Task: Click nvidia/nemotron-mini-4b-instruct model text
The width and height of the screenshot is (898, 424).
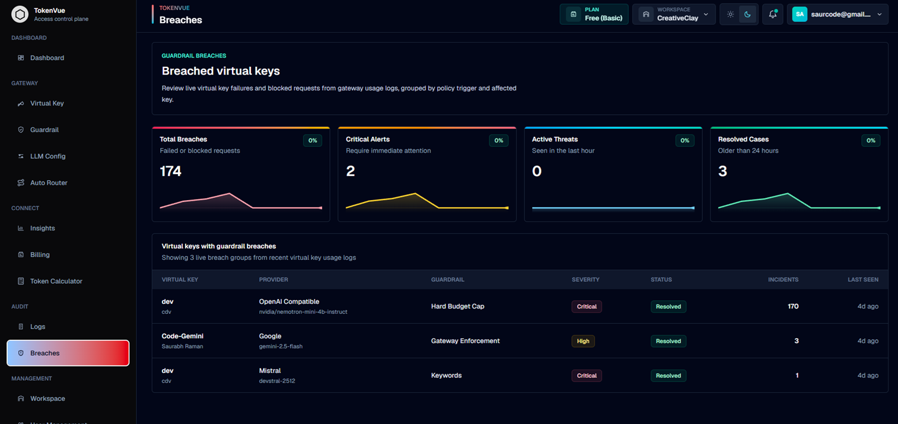Action: tap(303, 312)
